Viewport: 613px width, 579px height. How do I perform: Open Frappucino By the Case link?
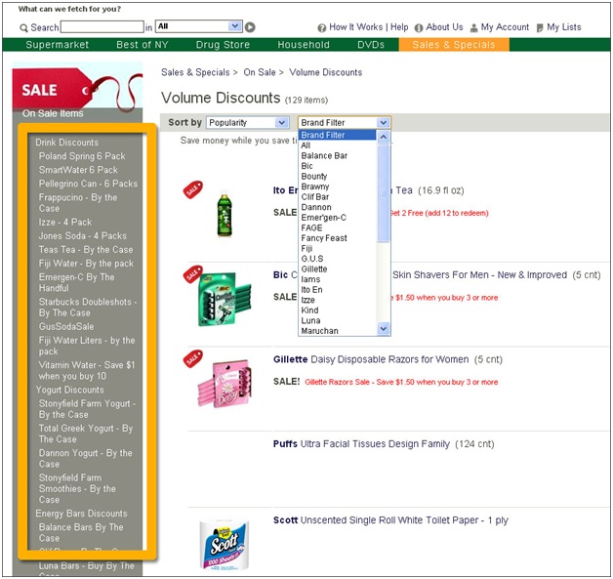[78, 202]
